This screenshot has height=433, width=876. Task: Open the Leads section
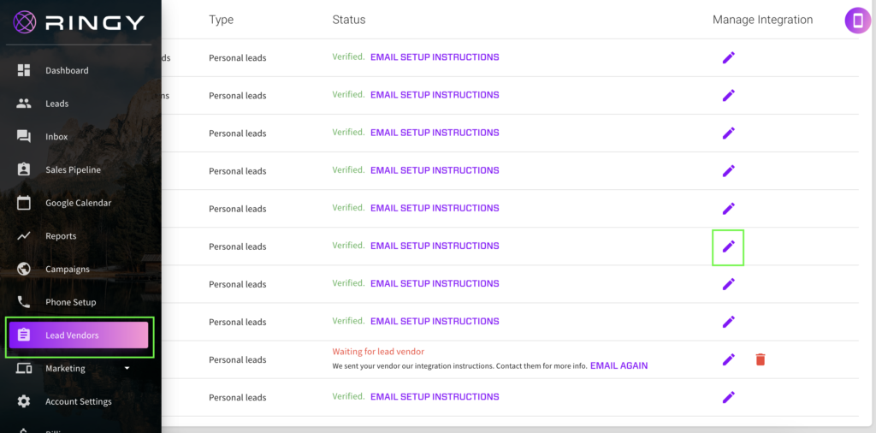tap(56, 104)
